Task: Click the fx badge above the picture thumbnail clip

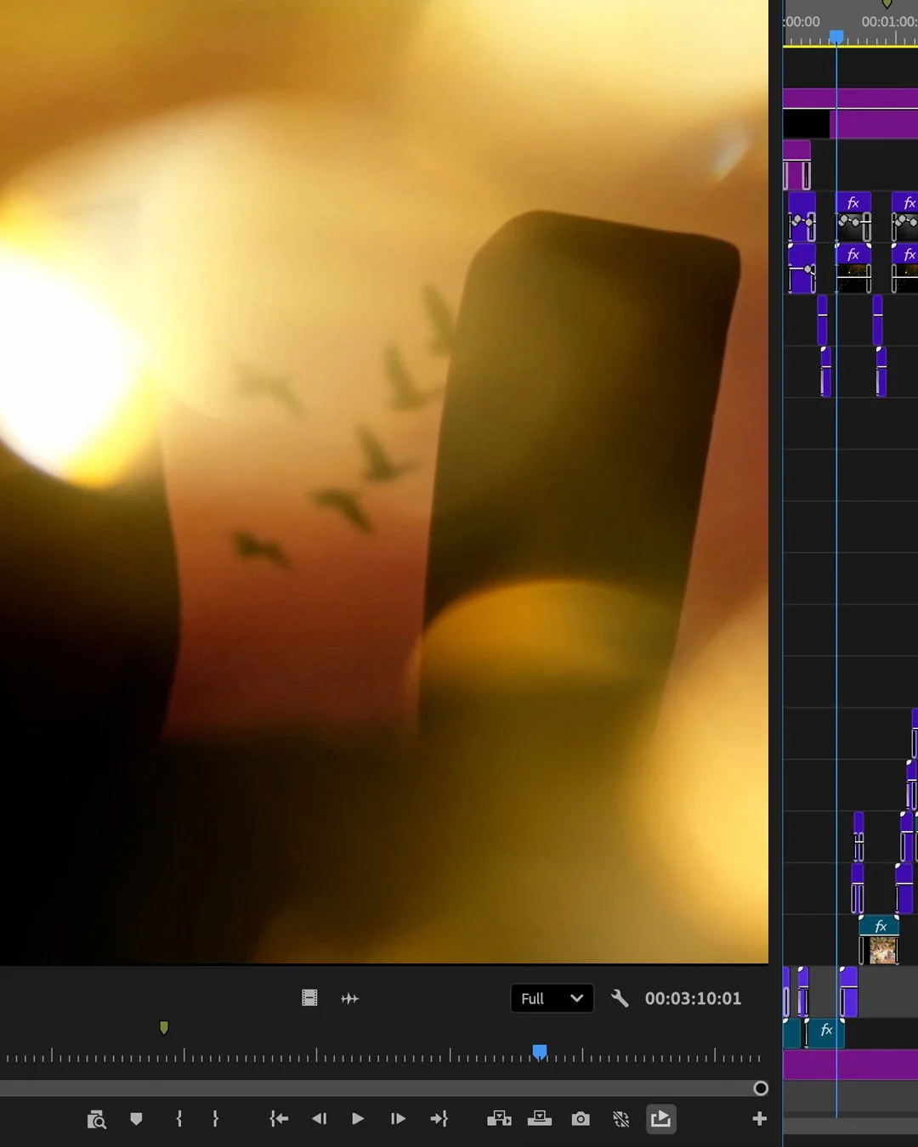Action: [881, 926]
